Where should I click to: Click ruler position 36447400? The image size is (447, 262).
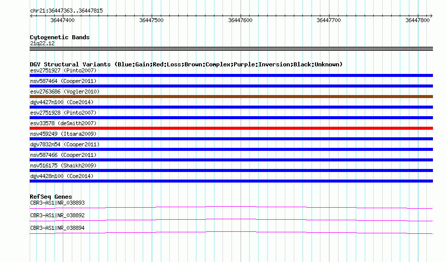pyautogui.click(x=62, y=20)
